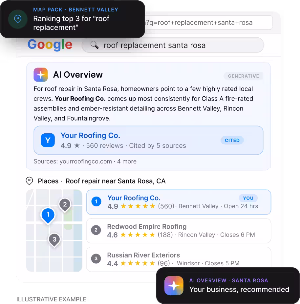Click the CITED badge
The height and width of the screenshot is (304, 300).
[232, 140]
